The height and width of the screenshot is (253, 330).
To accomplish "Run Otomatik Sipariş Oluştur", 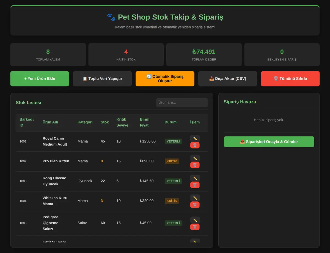I will click(x=165, y=79).
